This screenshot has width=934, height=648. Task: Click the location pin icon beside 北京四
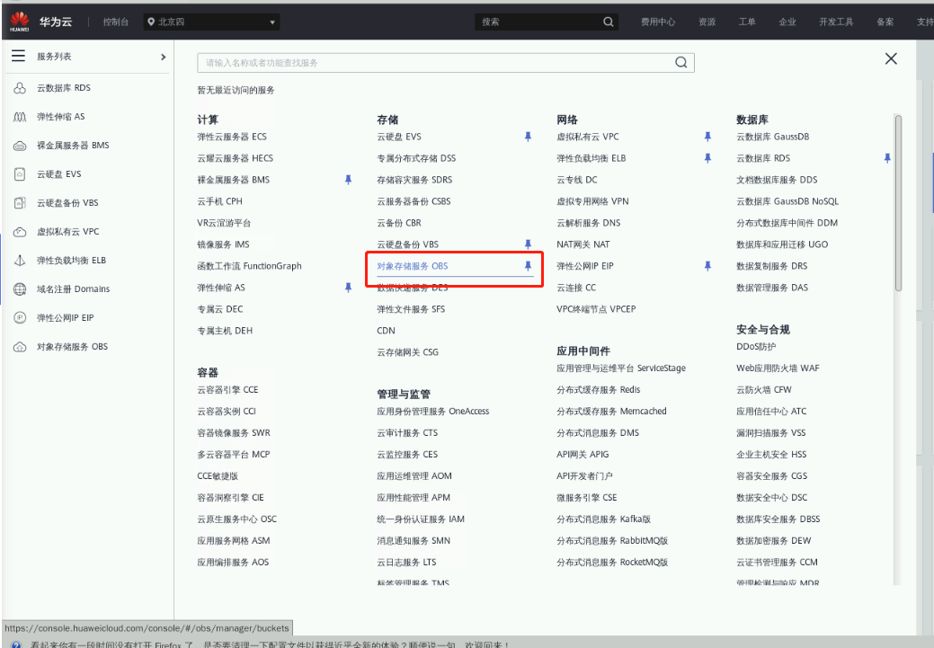pos(151,22)
